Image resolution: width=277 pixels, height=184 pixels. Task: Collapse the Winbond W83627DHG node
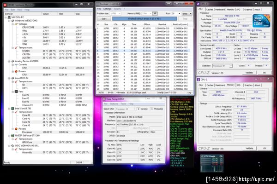click(x=9, y=21)
